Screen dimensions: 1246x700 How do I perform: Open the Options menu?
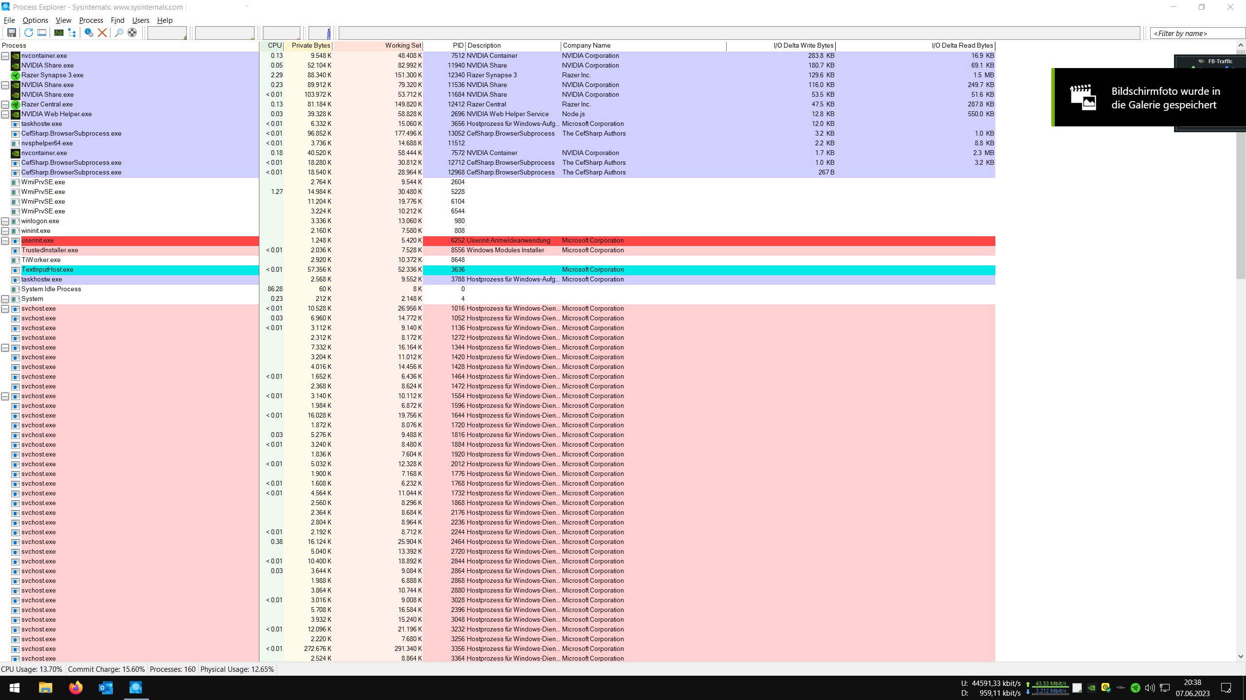pyautogui.click(x=35, y=20)
